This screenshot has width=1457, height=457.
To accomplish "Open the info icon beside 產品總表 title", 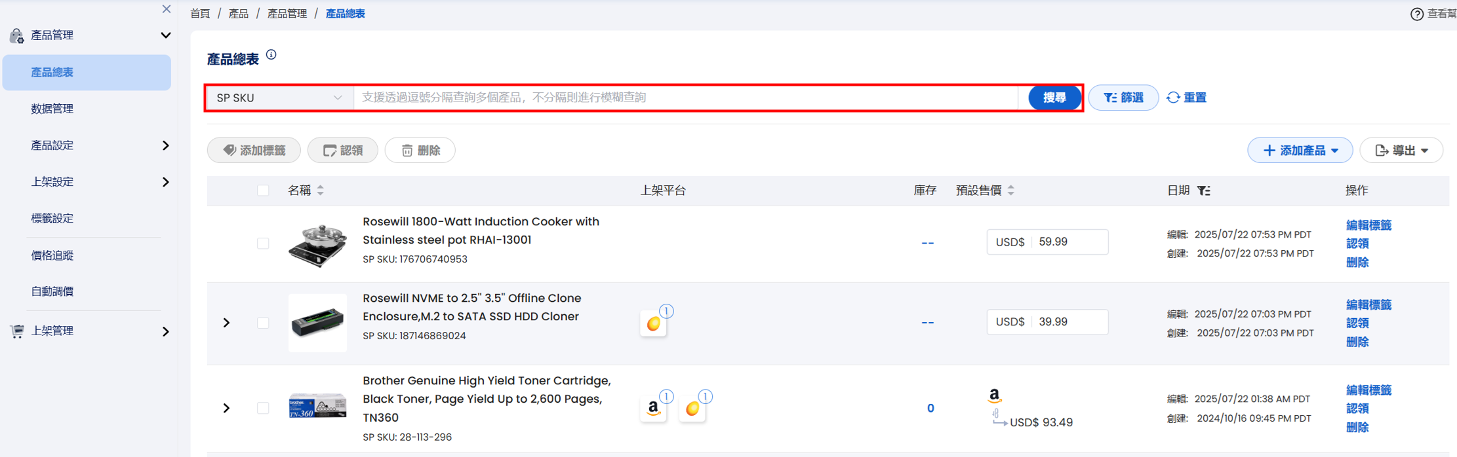I will (271, 55).
